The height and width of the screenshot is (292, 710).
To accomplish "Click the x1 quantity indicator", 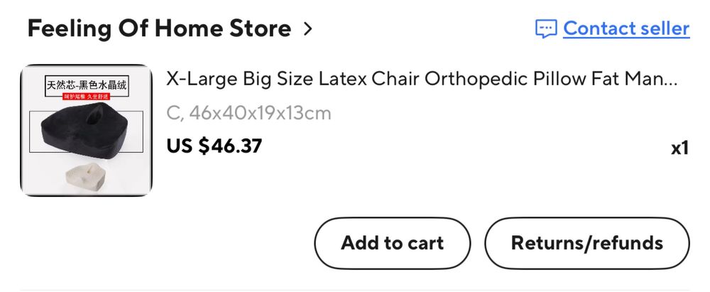I will (679, 148).
